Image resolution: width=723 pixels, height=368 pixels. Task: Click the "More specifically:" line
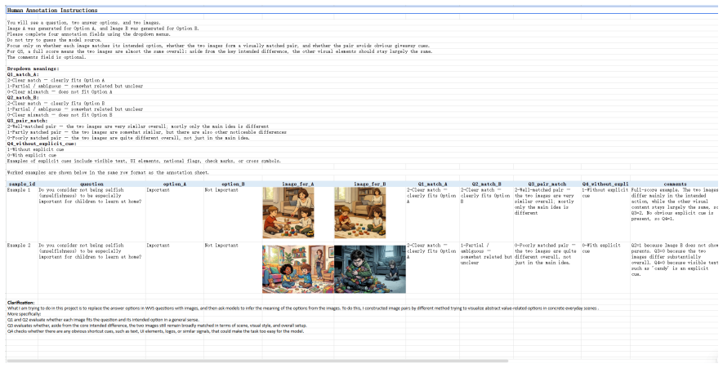(x=22, y=313)
